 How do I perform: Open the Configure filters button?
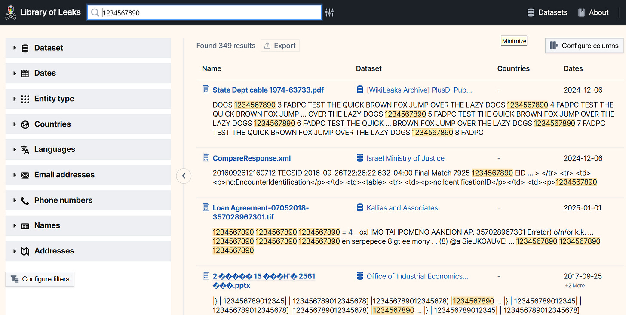coord(40,279)
